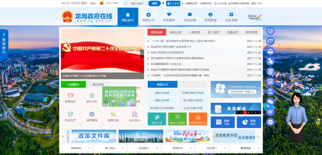The height and width of the screenshot is (155, 322).
Task: Expand the 各街道办 dropdown
Action: [x=144, y=148]
